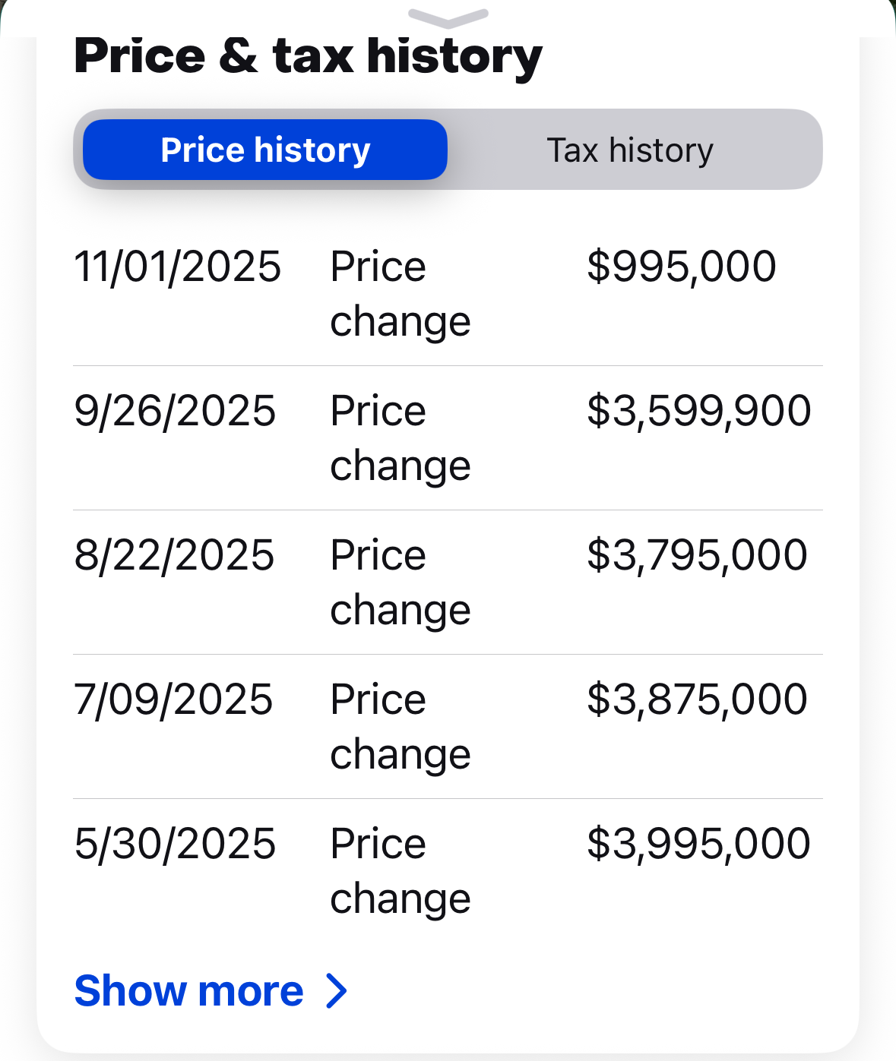Click the 9/26/2025 date entry
Viewport: 896px width, 1061px height.
pos(175,412)
